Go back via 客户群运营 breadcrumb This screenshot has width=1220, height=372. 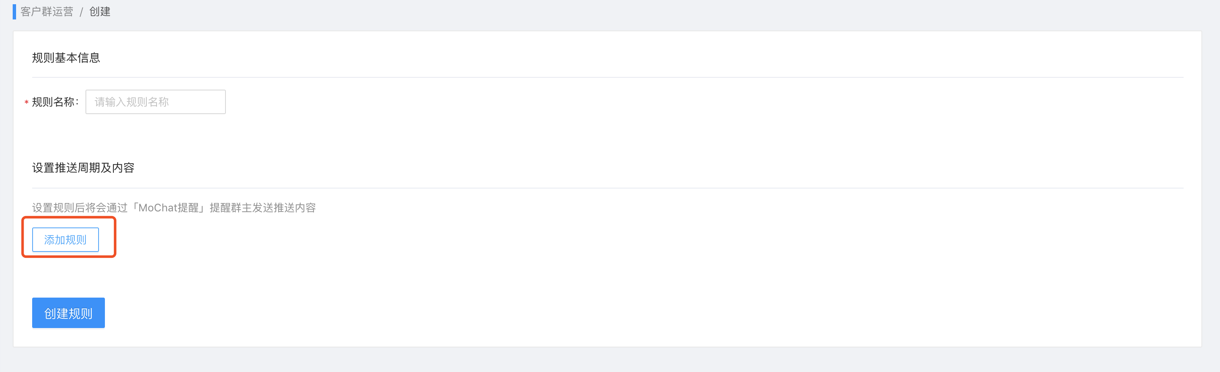point(47,11)
